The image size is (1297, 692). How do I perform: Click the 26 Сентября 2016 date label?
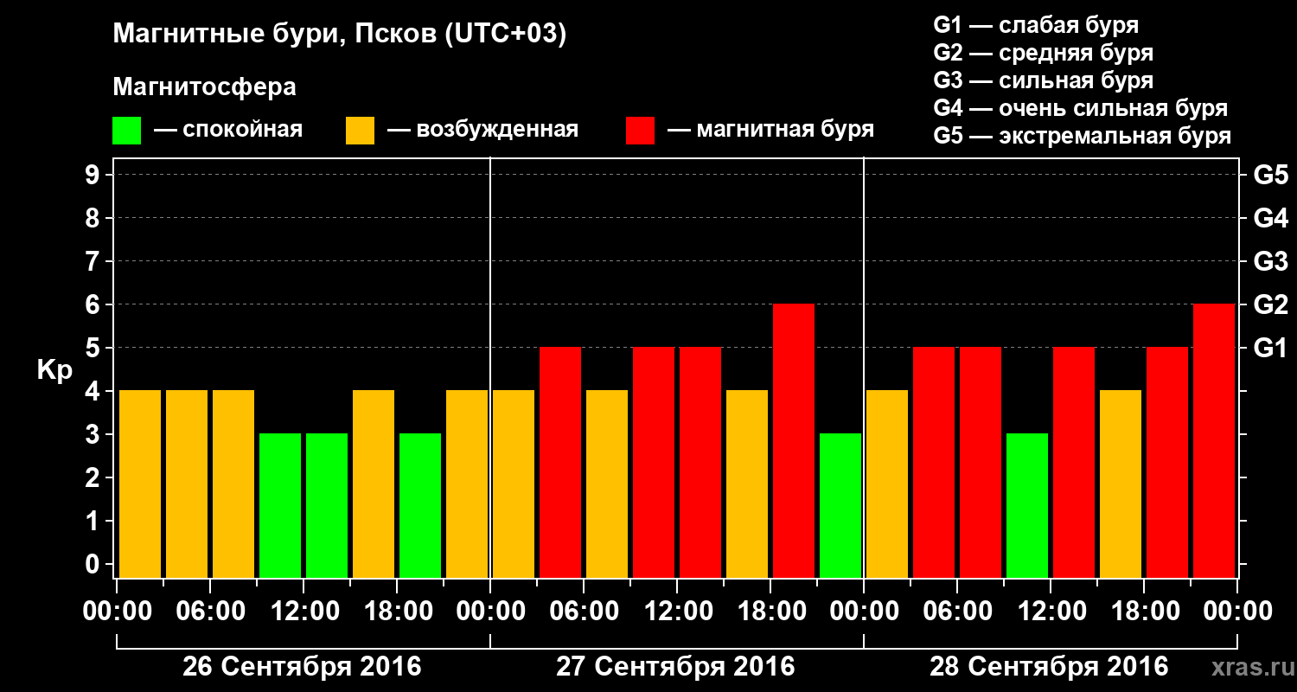(302, 667)
